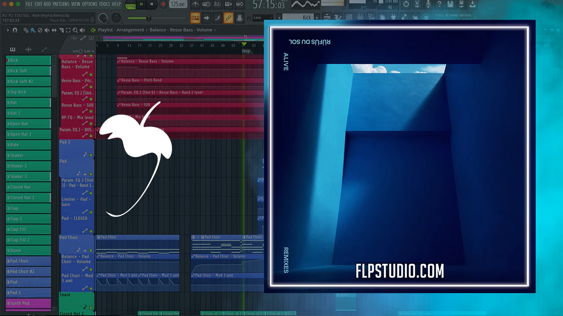
Task: Open the Playlist options arrow menu
Action: click(8, 30)
